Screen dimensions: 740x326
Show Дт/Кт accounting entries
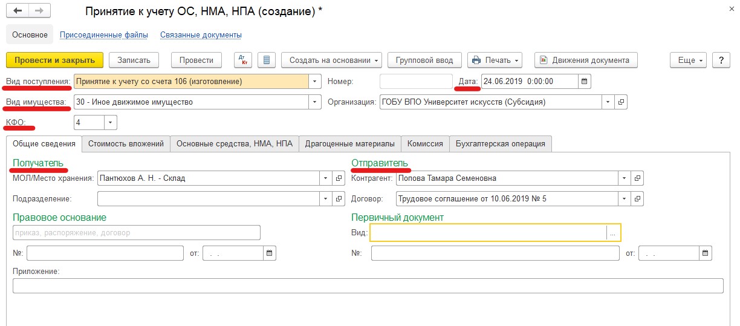click(x=243, y=60)
